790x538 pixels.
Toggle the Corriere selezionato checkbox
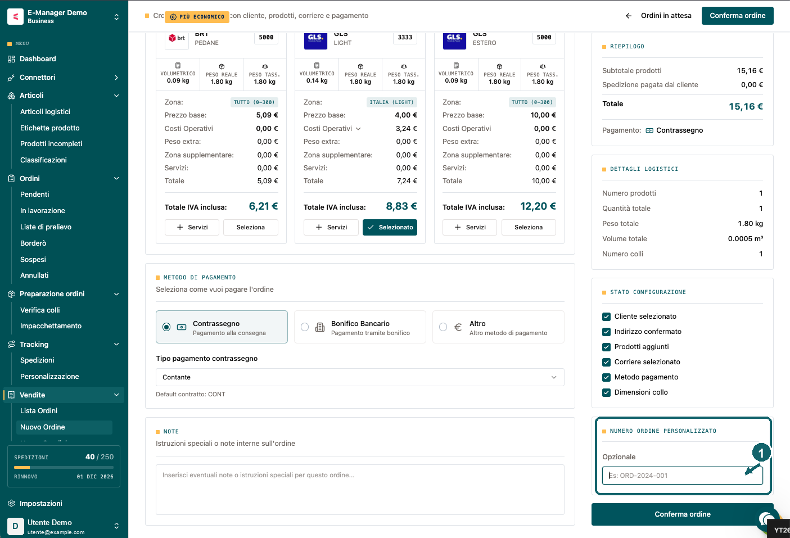tap(606, 362)
